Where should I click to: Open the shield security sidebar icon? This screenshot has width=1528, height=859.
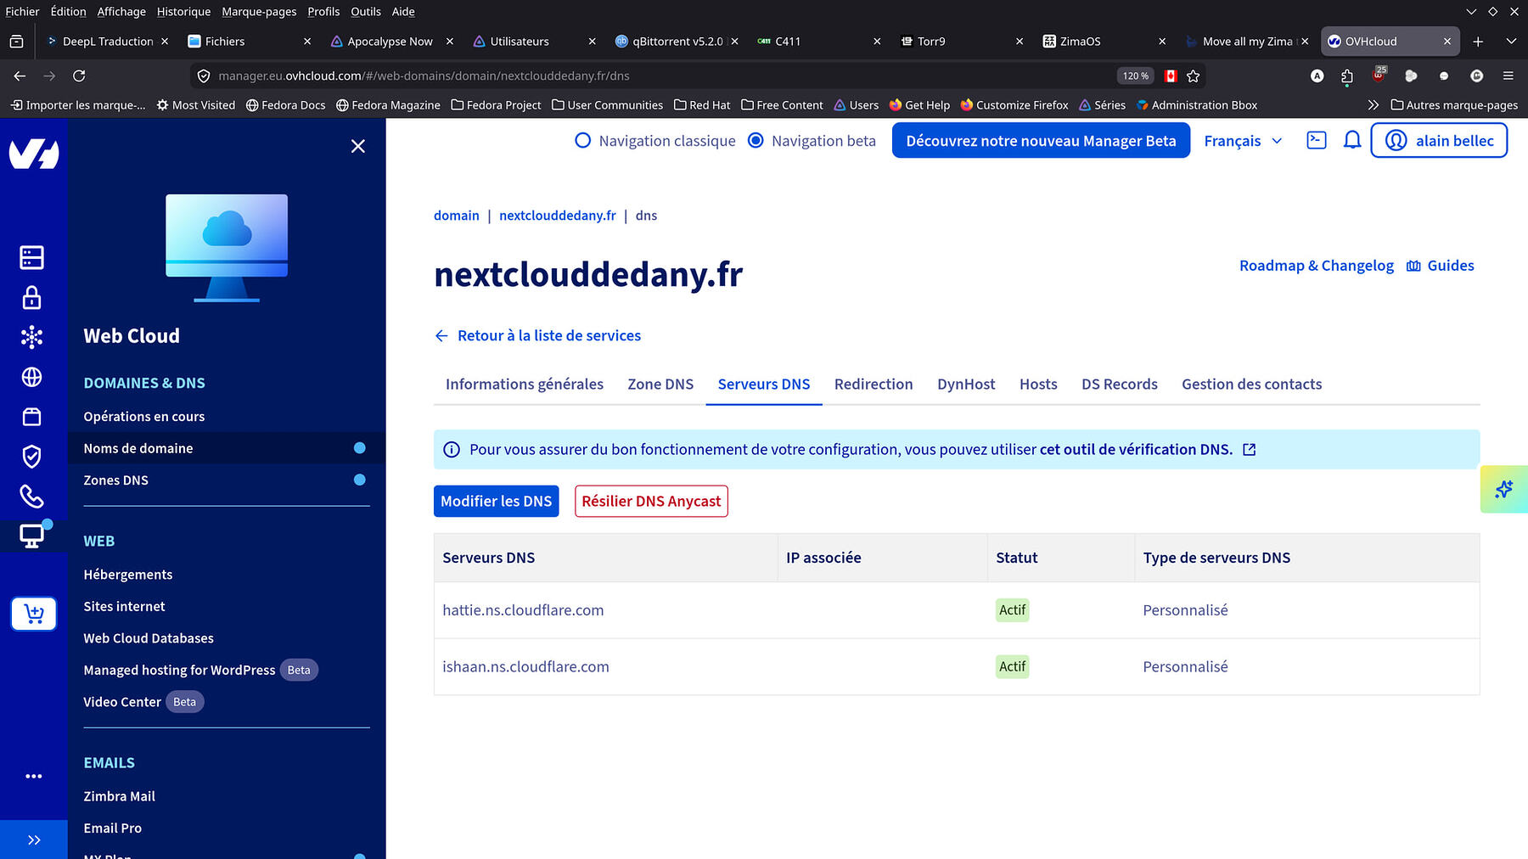[x=32, y=457]
